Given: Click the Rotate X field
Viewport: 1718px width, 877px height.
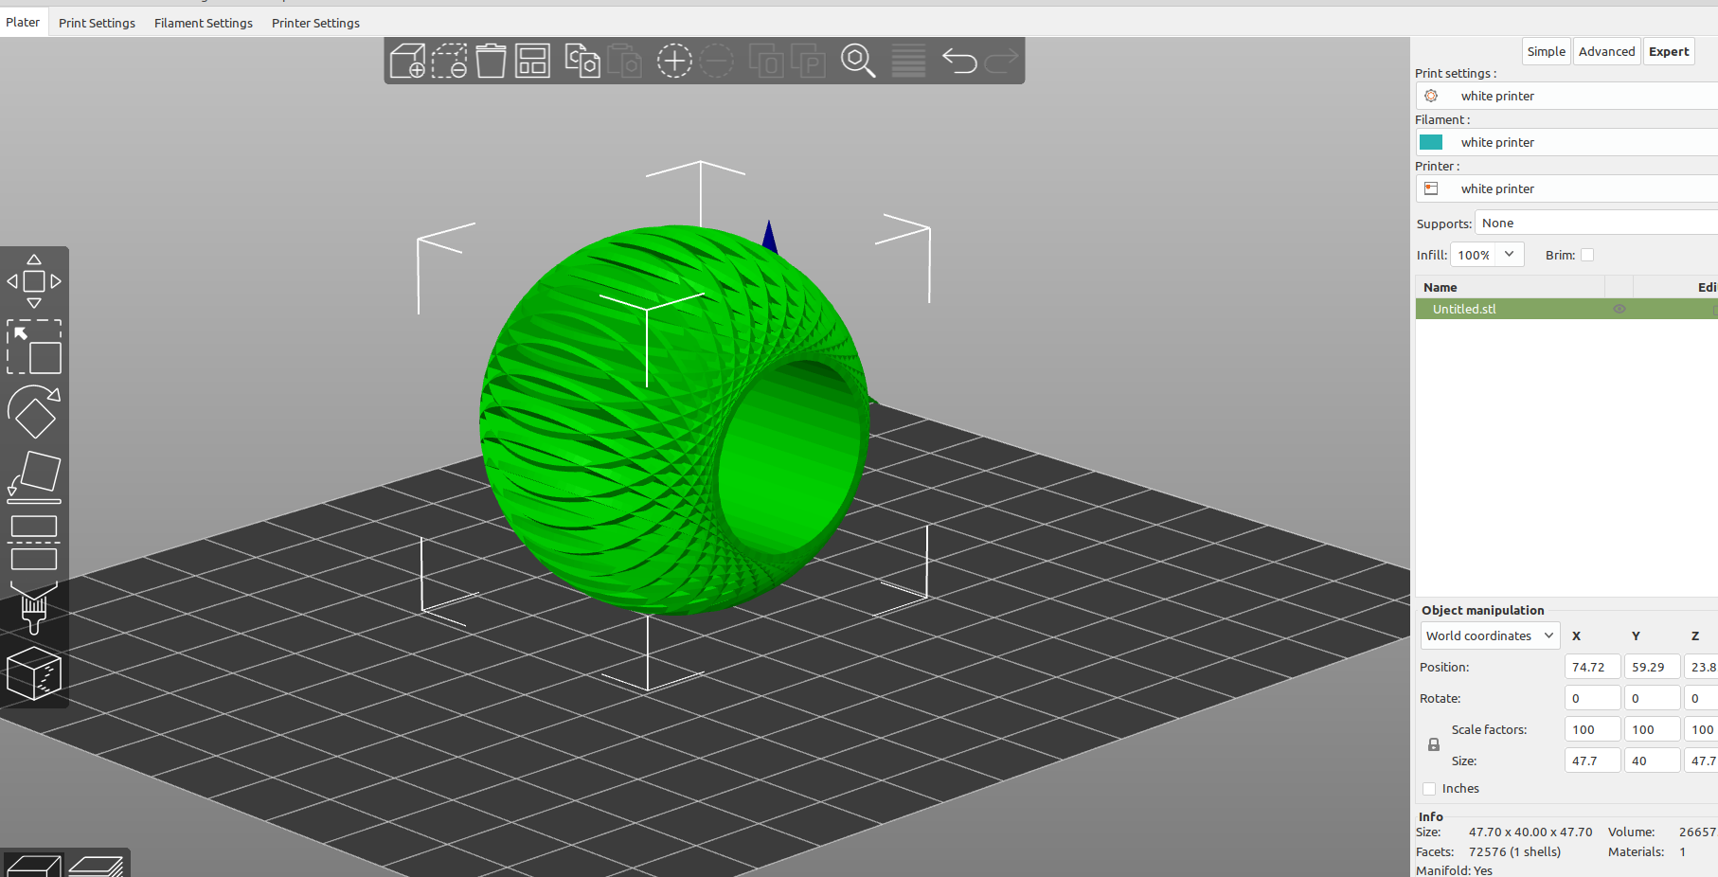Looking at the screenshot, I should pos(1592,698).
